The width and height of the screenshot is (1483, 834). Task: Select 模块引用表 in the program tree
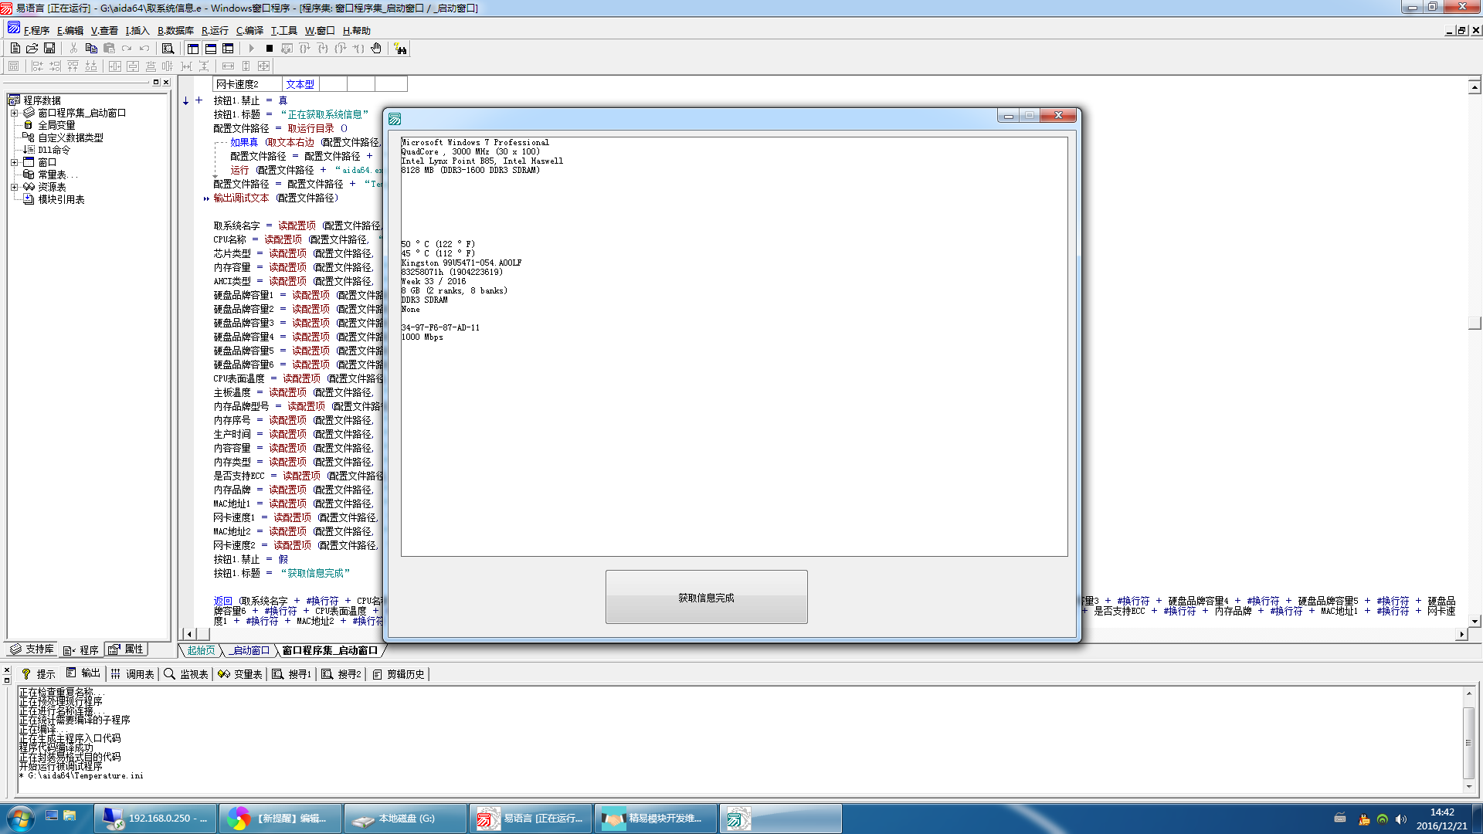(61, 199)
